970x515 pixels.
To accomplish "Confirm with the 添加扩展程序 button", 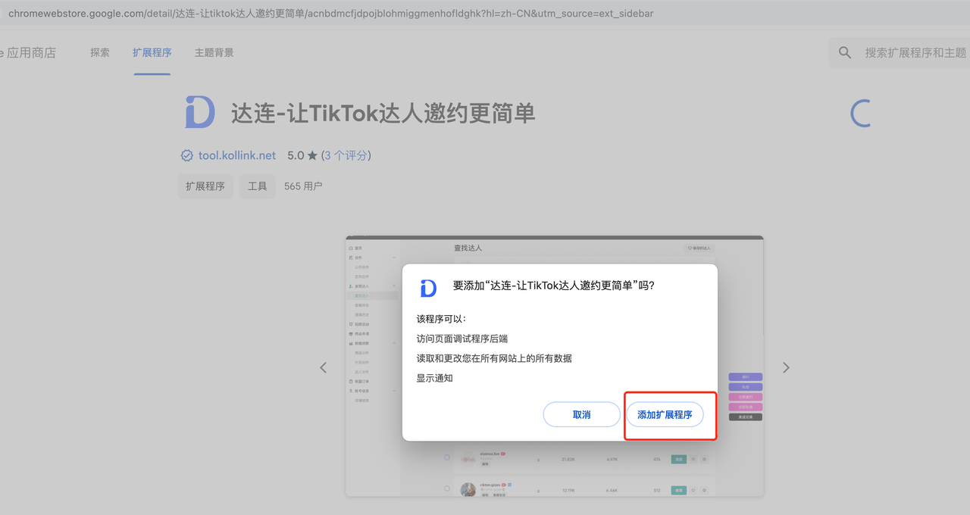I will 665,415.
